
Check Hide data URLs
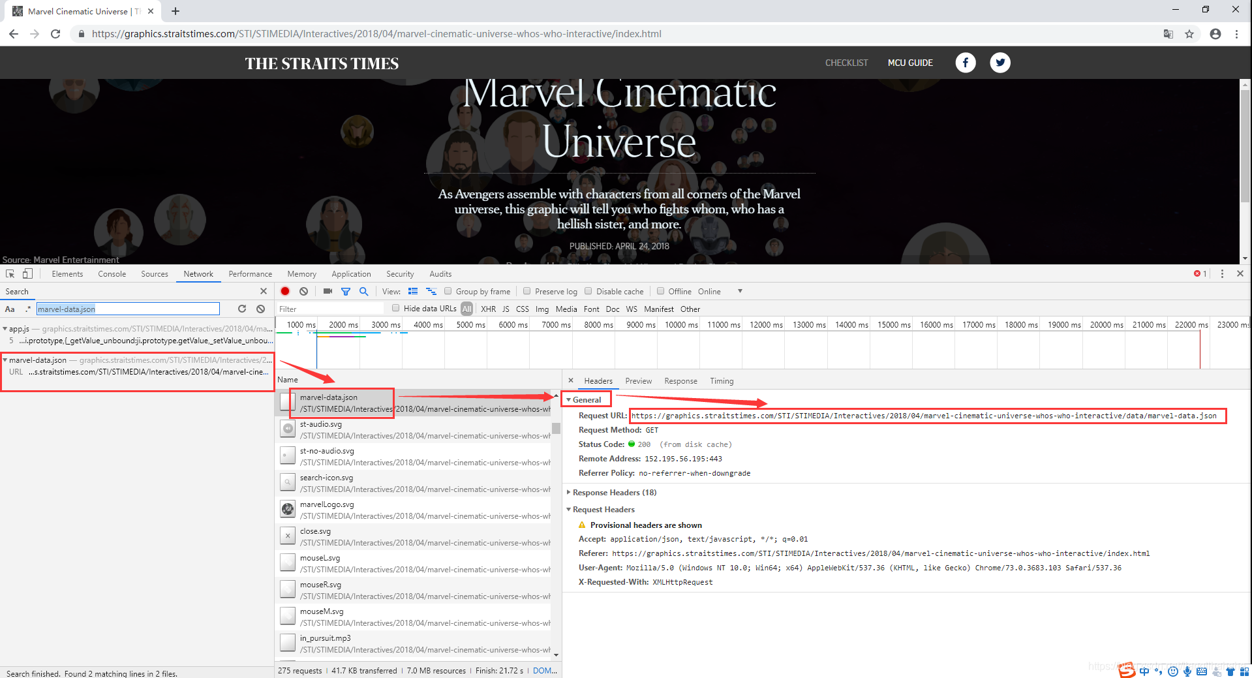tap(396, 308)
